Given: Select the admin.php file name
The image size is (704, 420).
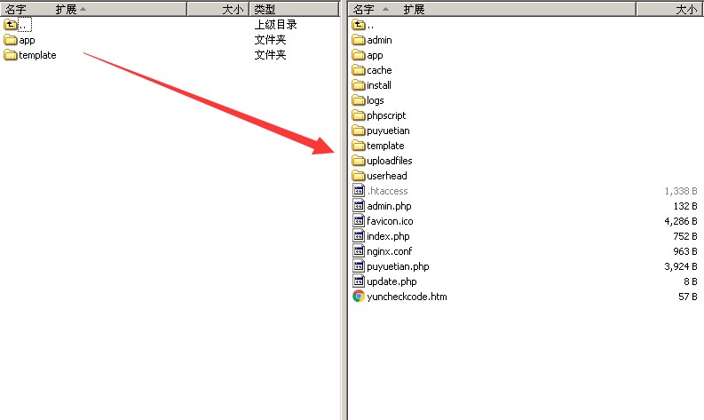Looking at the screenshot, I should (x=389, y=206).
